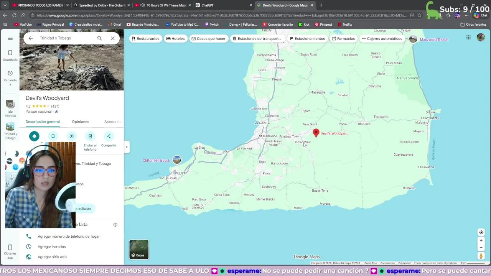Image resolution: width=491 pixels, height=276 pixels.
Task: Open tab search dropdown arrow
Action: pyautogui.click(x=5, y=5)
